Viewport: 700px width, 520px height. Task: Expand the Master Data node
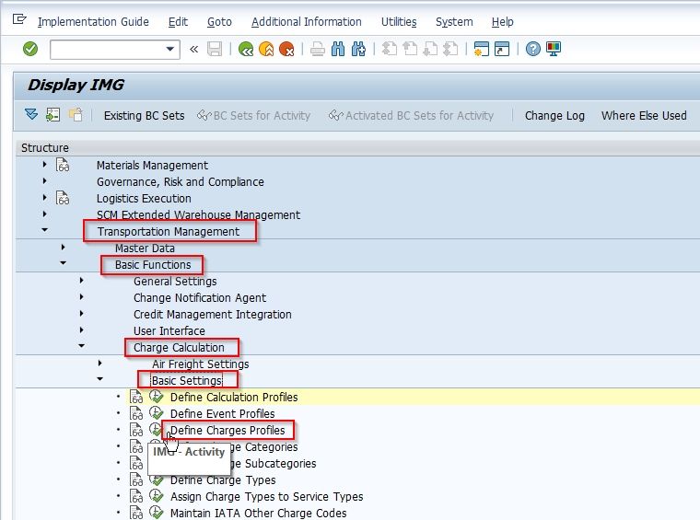[x=63, y=247]
